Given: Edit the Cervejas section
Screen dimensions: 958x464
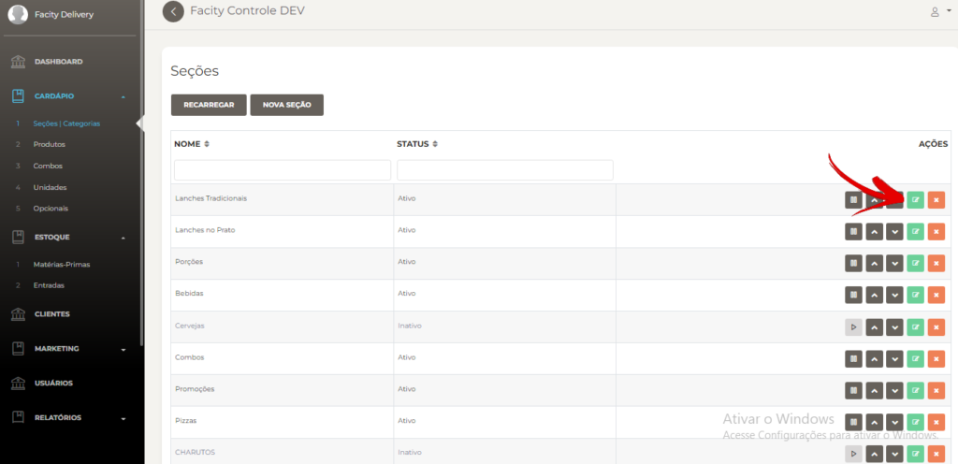Looking at the screenshot, I should coord(915,326).
